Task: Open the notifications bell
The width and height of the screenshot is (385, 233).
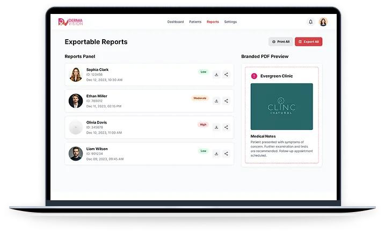Action: click(x=310, y=22)
